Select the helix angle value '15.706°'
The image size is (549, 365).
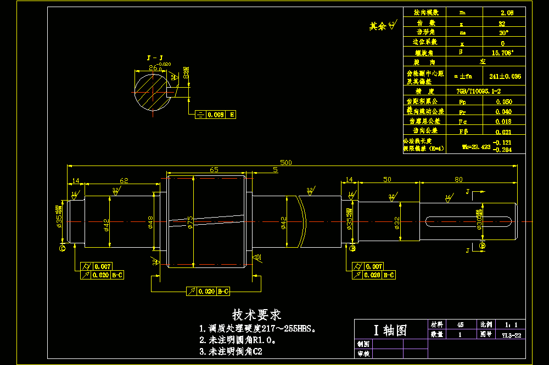(x=502, y=53)
